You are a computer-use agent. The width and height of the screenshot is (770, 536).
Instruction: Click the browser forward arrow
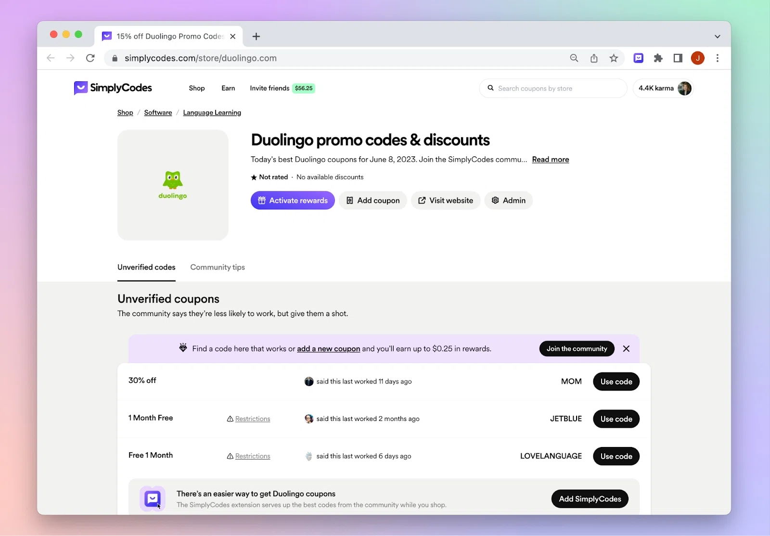70,58
